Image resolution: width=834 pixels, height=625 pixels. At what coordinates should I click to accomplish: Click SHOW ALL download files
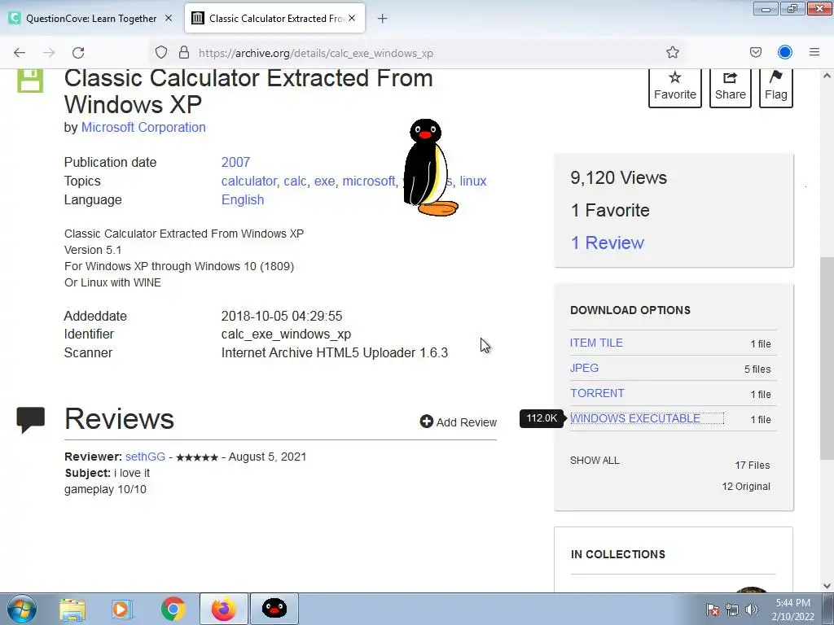click(x=595, y=461)
